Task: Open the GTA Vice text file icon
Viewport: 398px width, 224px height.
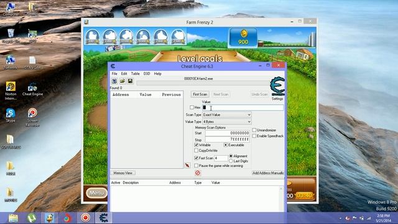Action: [x=32, y=63]
